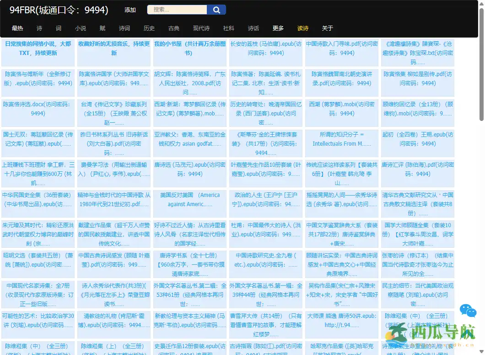Open the 诗 category menu
The height and width of the screenshot is (355, 485).
click(39, 28)
